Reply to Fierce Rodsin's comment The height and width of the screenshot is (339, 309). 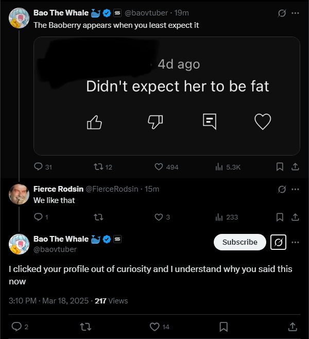click(38, 217)
